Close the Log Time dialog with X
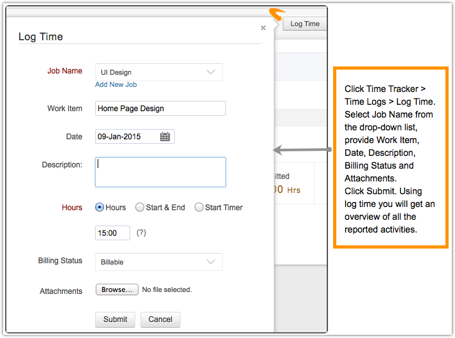Image resolution: width=455 pixels, height=338 pixels. coord(263,28)
